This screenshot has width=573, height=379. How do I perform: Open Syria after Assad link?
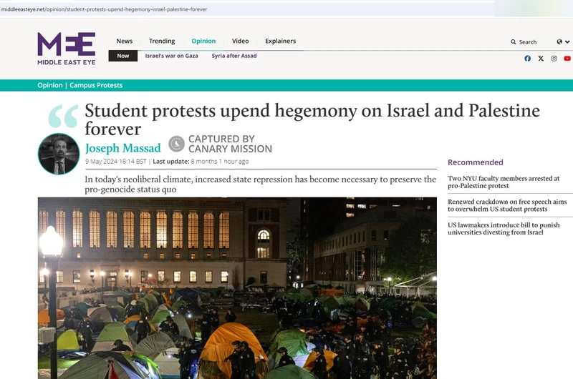pyautogui.click(x=234, y=56)
